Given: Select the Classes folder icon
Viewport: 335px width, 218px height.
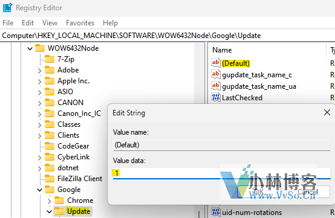Looking at the screenshot, I should [x=50, y=124].
